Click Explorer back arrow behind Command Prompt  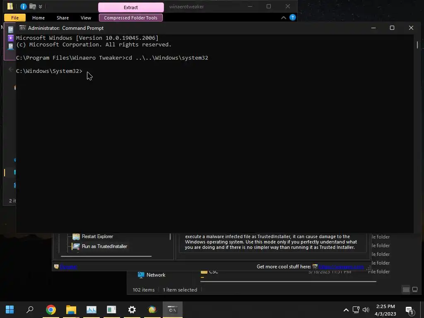[11, 70]
